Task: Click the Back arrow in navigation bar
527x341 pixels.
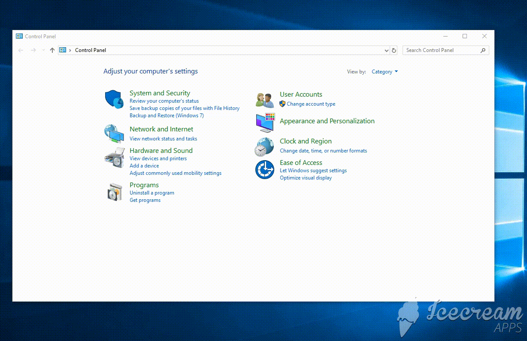Action: (21, 50)
